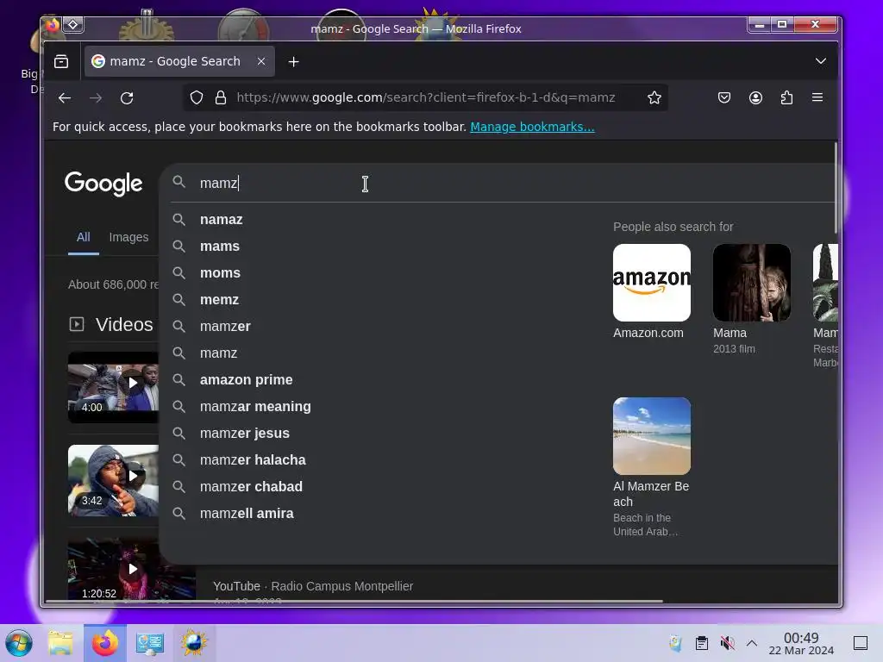Open the Firefox window menu icon
Image resolution: width=883 pixels, height=662 pixels.
pos(53,25)
